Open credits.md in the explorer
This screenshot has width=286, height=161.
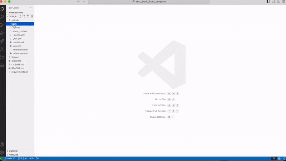click(x=20, y=42)
